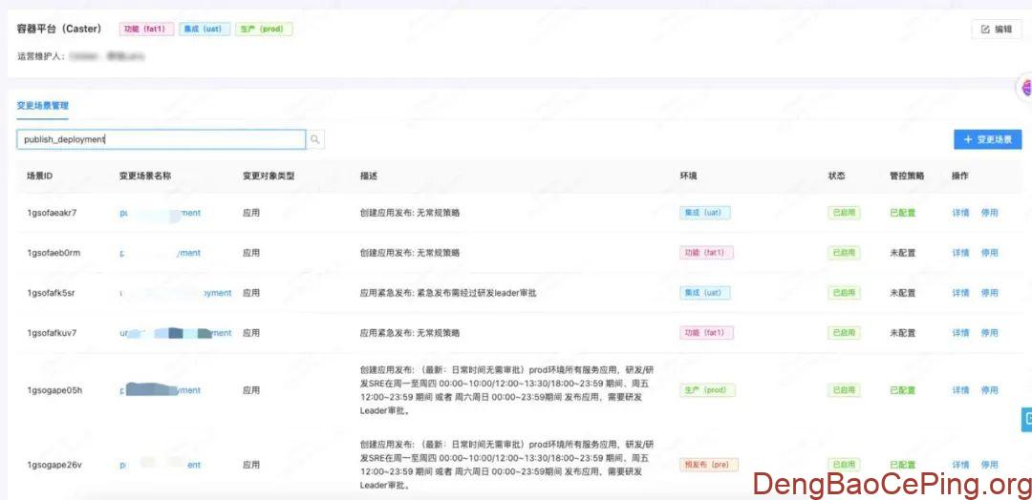Open 详情 for scene 1gsofafk5sr

[960, 293]
